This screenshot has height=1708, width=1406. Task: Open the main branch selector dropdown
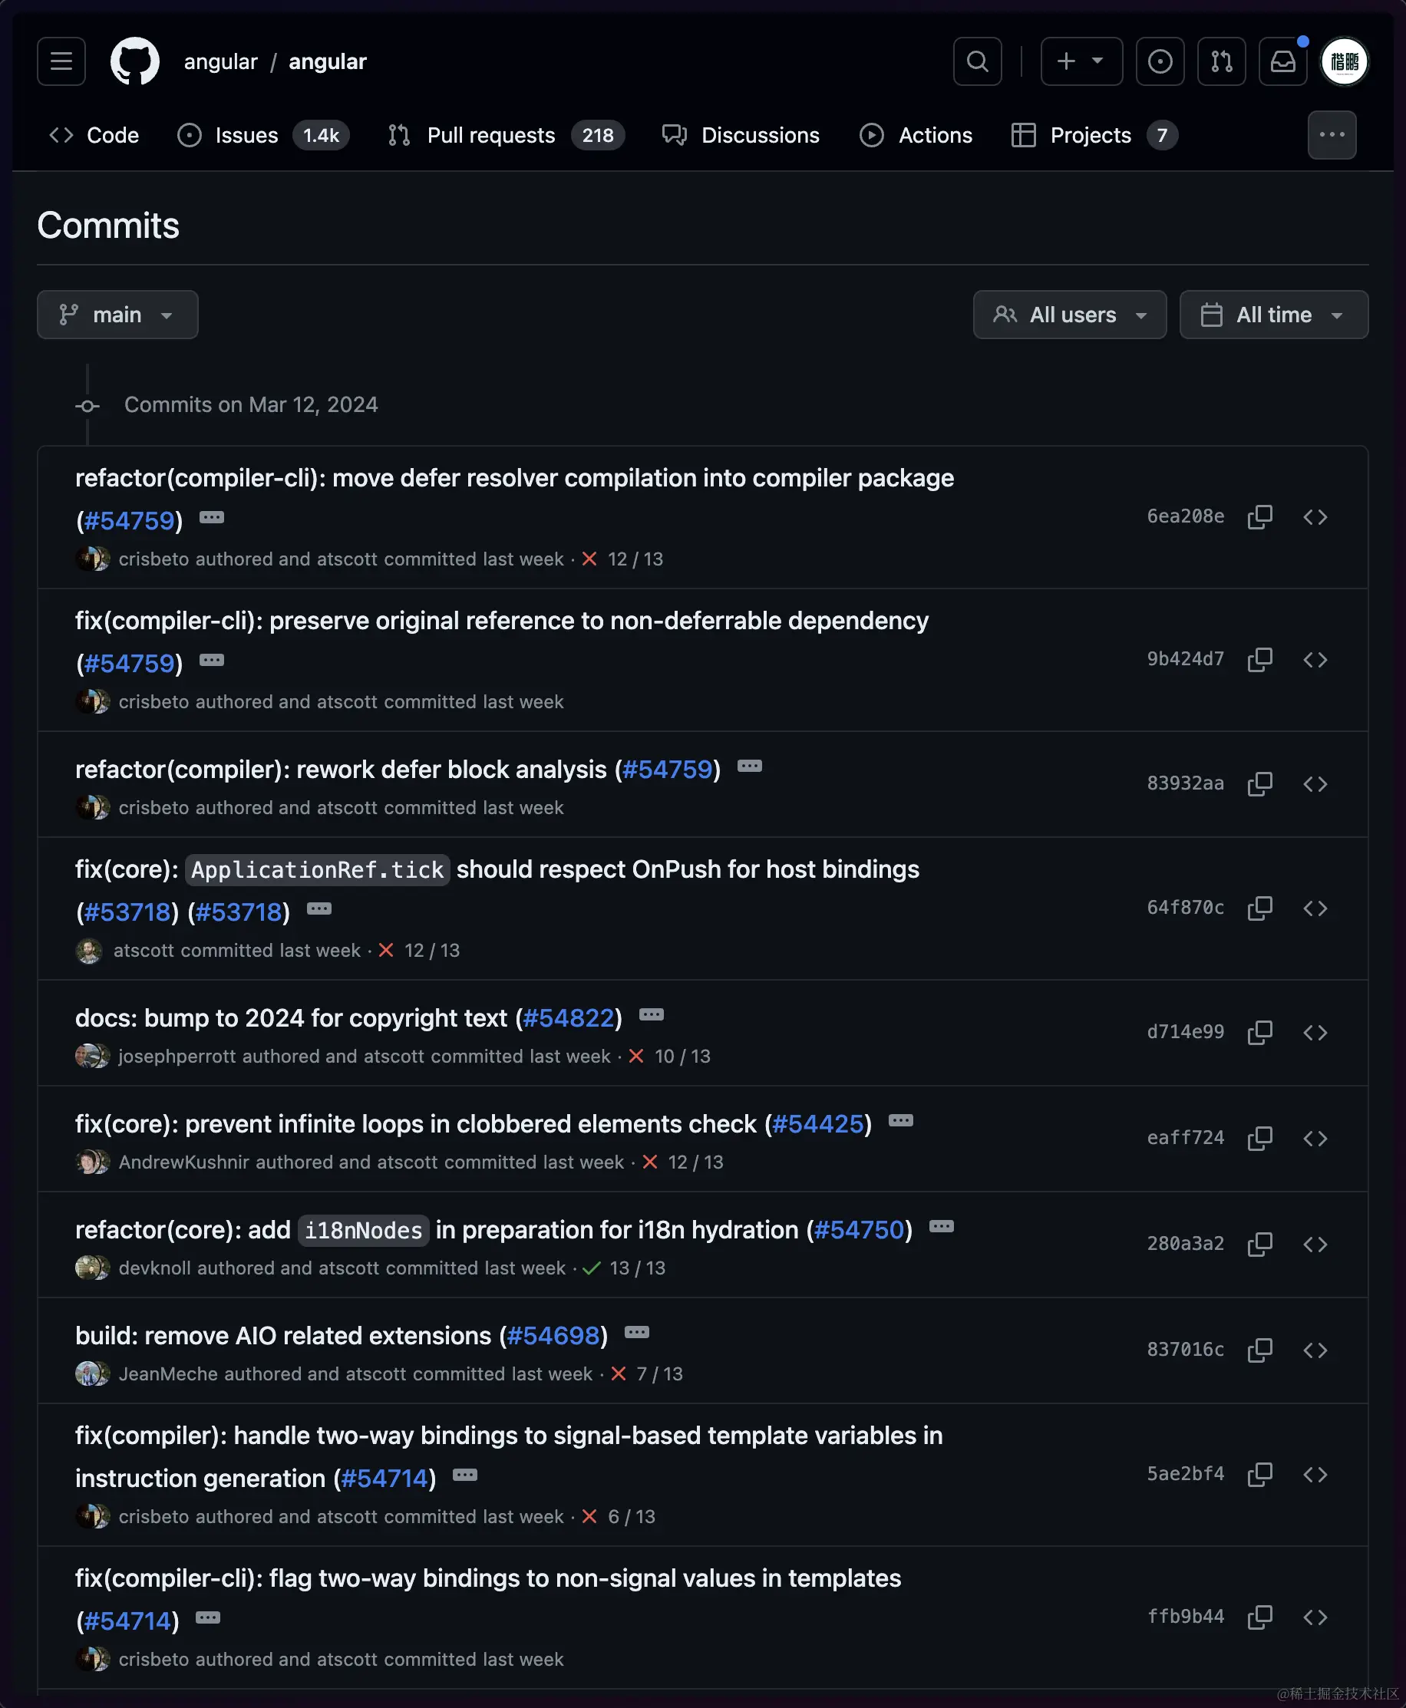(x=117, y=315)
